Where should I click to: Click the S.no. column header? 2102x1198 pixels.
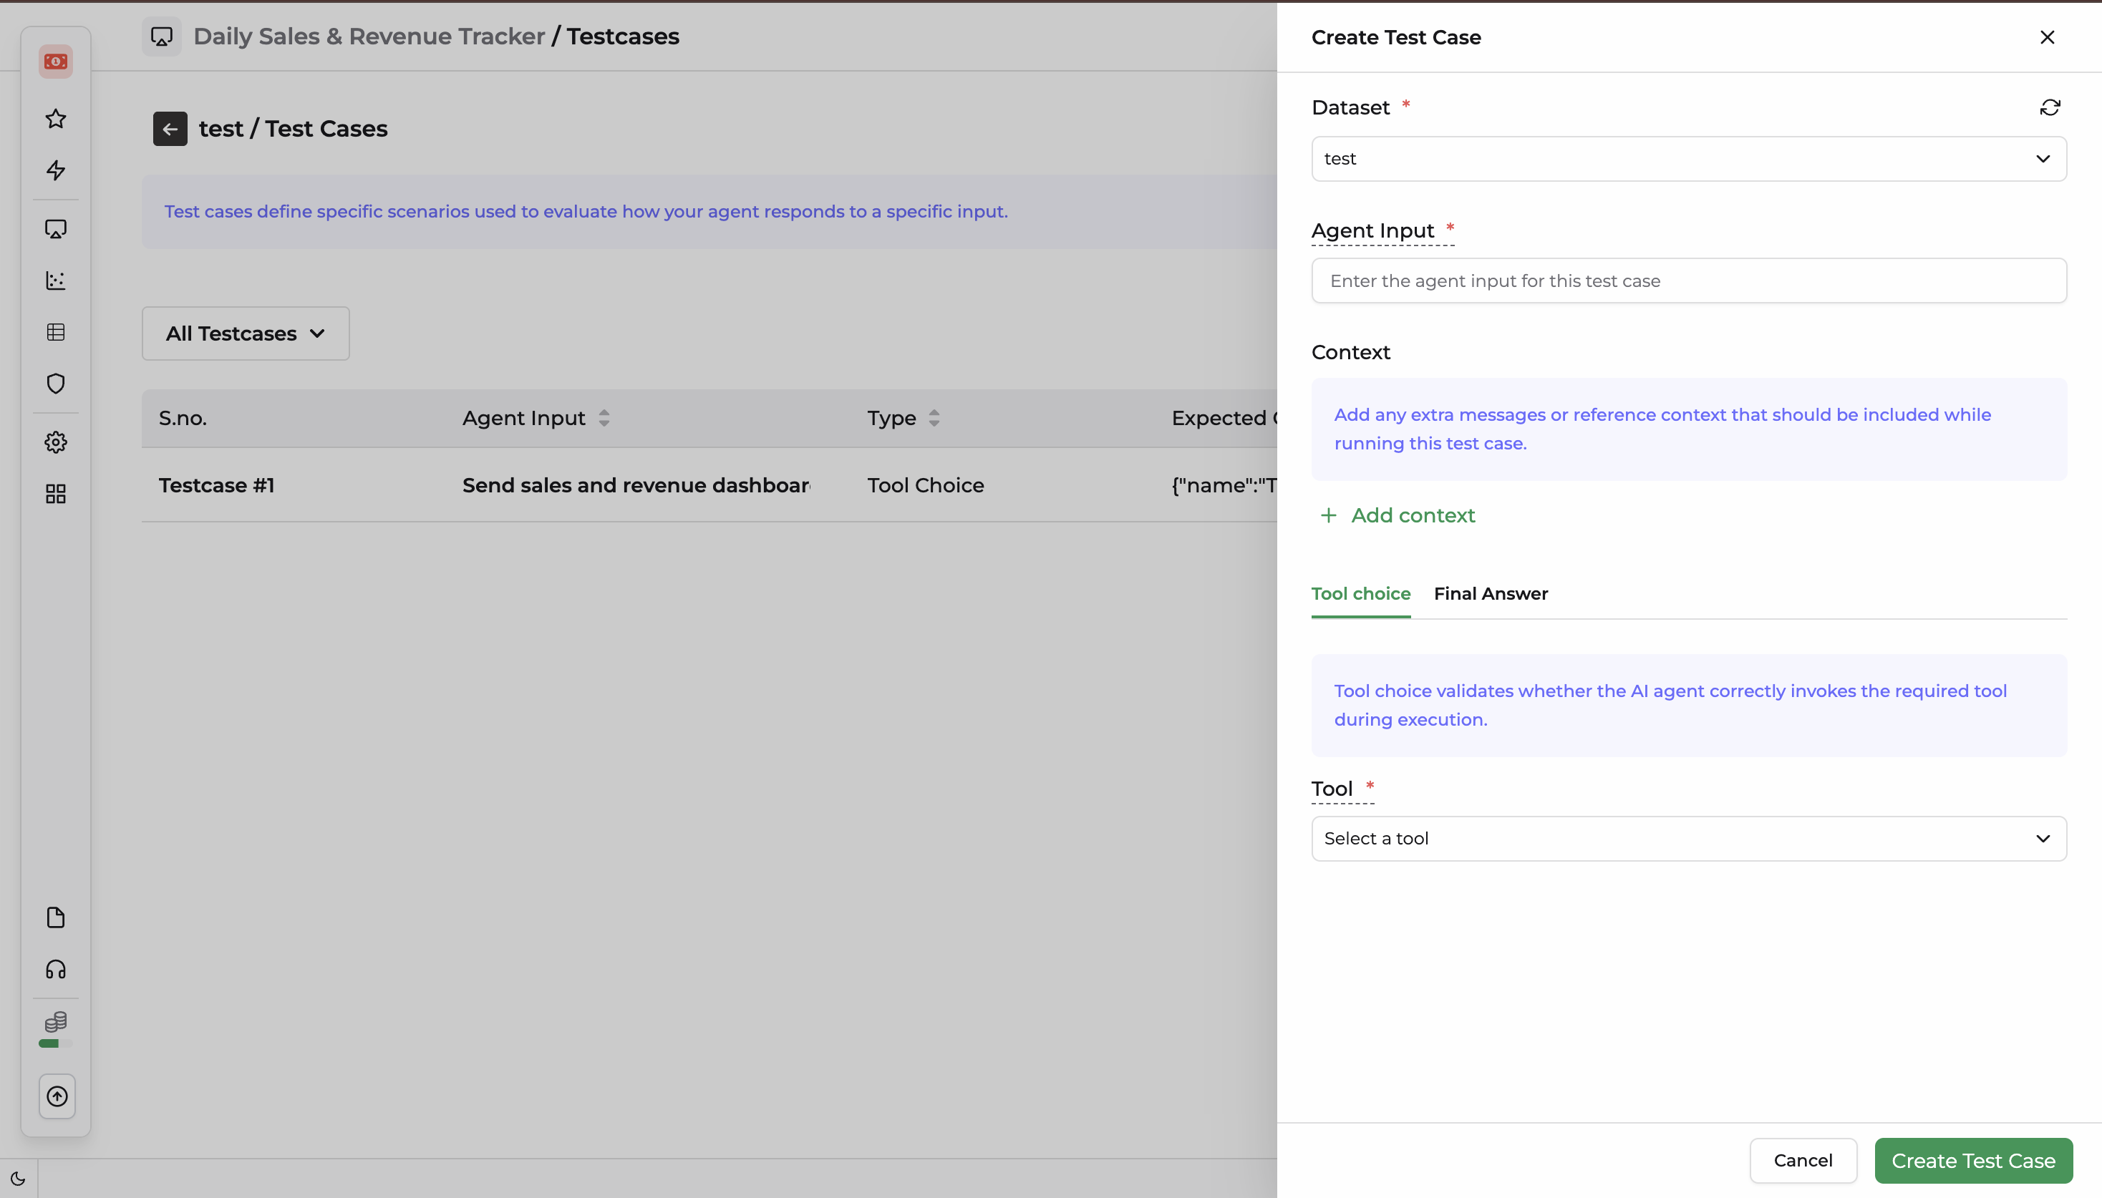(183, 418)
